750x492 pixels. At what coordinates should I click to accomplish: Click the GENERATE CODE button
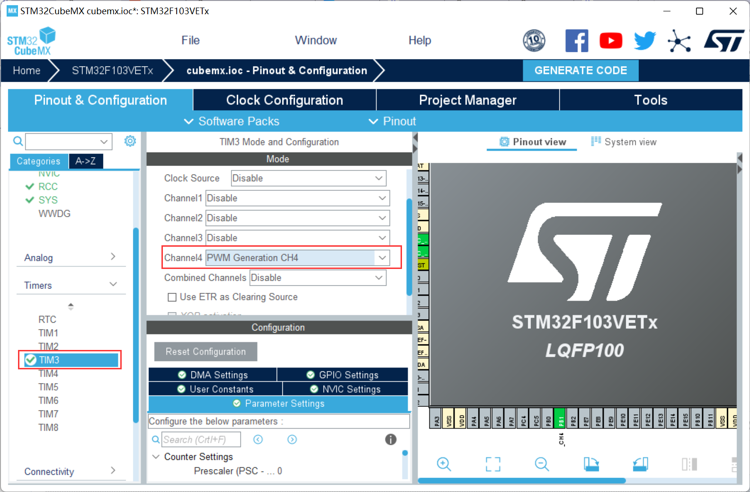pyautogui.click(x=580, y=70)
